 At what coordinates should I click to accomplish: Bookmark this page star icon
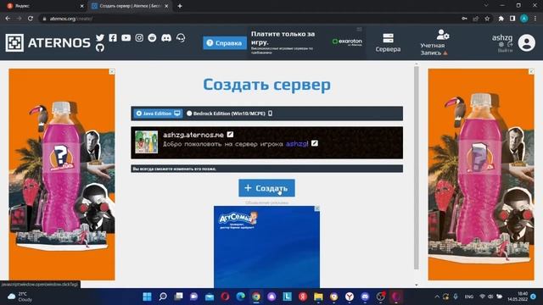487,19
